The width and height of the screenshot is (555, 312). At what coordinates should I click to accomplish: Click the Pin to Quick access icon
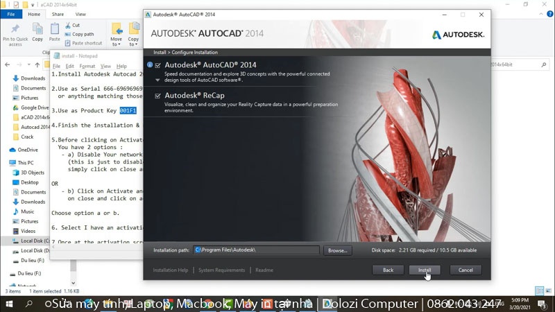[15, 29]
